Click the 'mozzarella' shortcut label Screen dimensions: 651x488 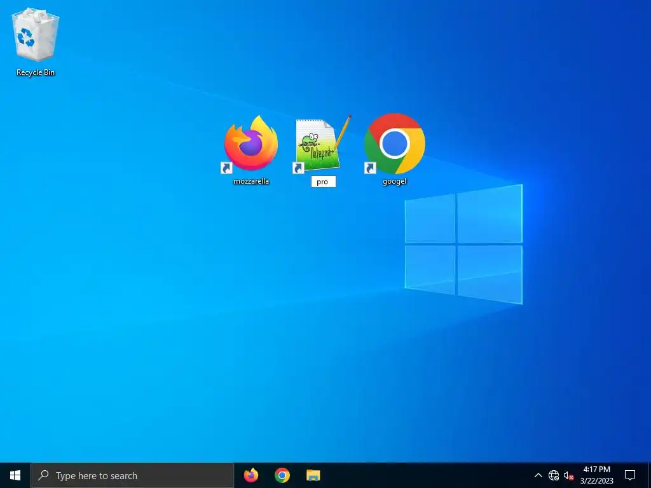coord(251,181)
